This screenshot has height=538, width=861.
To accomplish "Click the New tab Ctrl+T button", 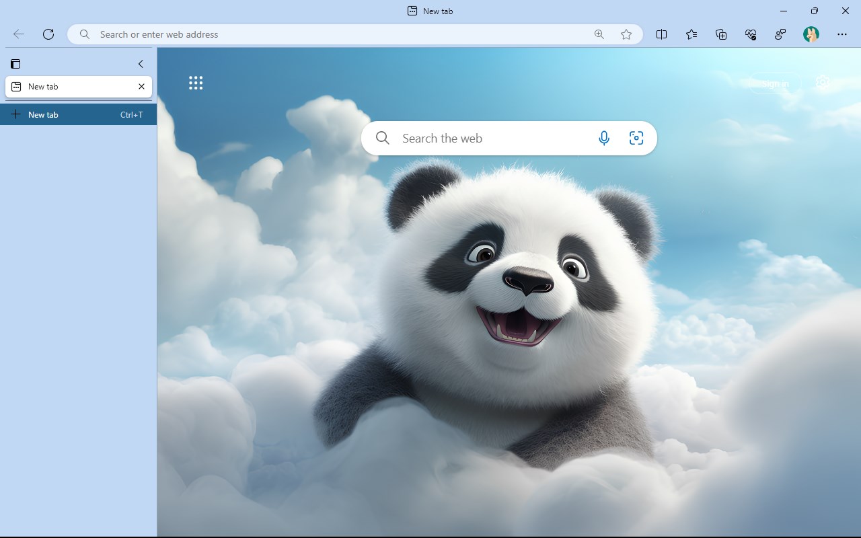I will (x=79, y=115).
